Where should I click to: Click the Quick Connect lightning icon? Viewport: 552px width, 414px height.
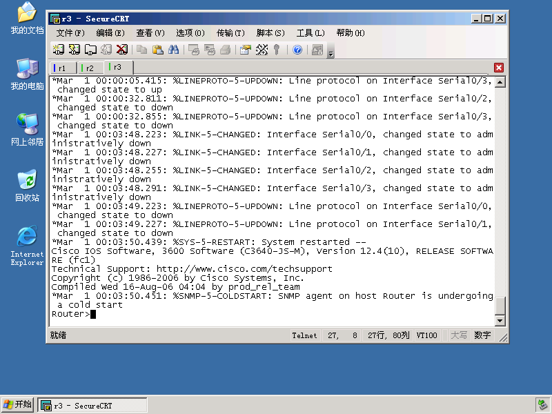tap(75, 50)
